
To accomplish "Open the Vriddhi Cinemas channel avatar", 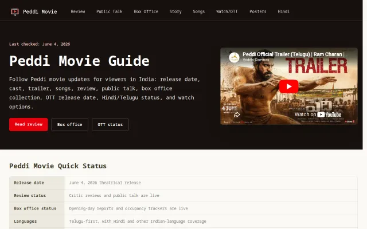I will click(x=234, y=57).
